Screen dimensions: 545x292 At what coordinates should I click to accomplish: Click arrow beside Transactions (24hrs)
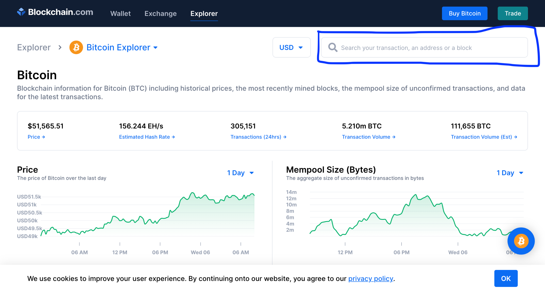285,137
